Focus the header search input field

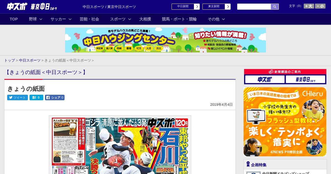click(254, 7)
